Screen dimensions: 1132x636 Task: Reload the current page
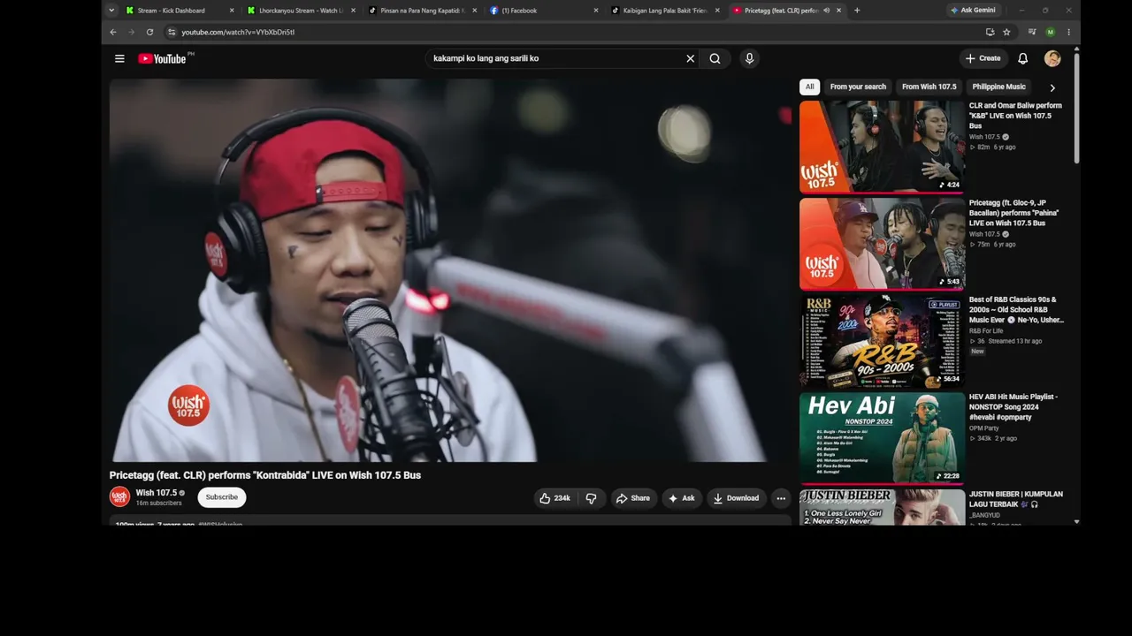pos(149,33)
